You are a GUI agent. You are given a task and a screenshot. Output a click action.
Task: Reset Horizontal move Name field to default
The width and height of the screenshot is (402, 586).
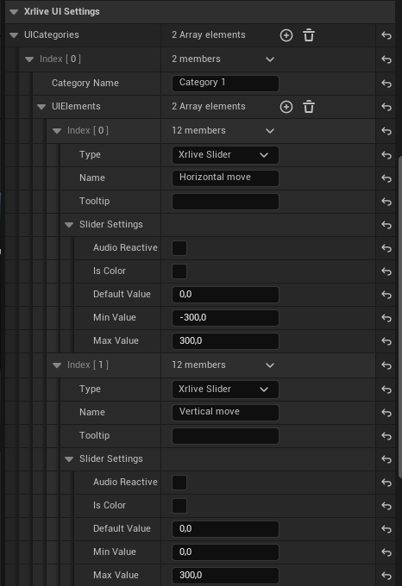(386, 178)
